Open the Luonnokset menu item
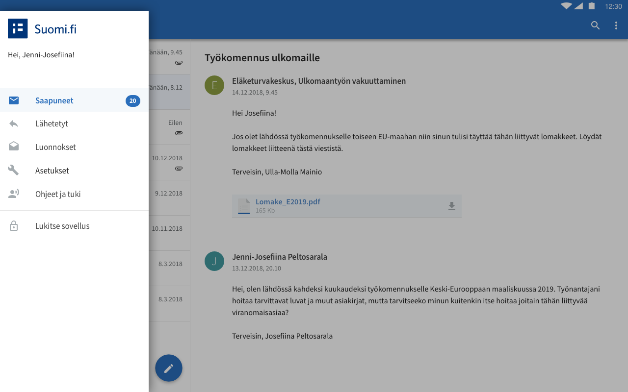The height and width of the screenshot is (392, 628). [74, 147]
